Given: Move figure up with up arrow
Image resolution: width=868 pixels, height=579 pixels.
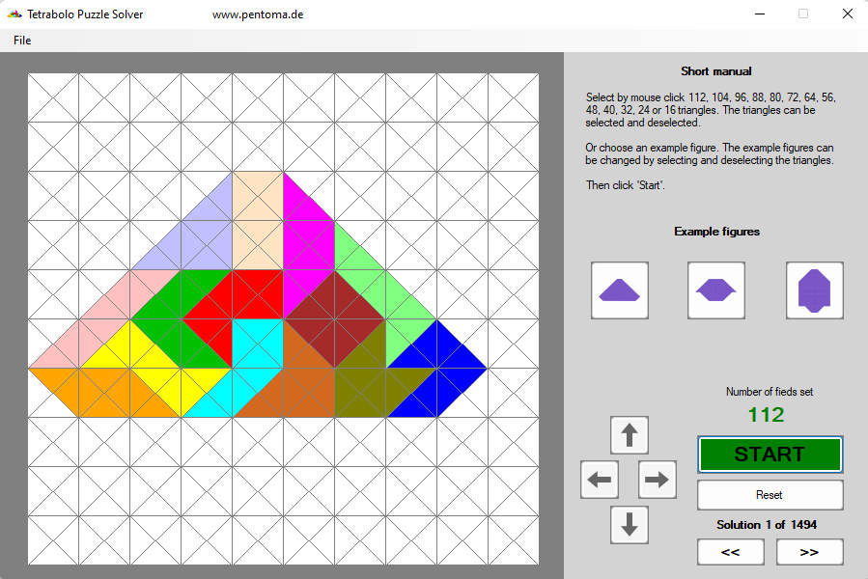Looking at the screenshot, I should (x=630, y=435).
